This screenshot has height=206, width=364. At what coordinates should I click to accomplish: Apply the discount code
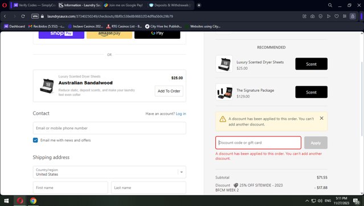tap(316, 143)
